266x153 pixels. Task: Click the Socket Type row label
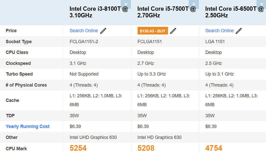tap(19, 42)
